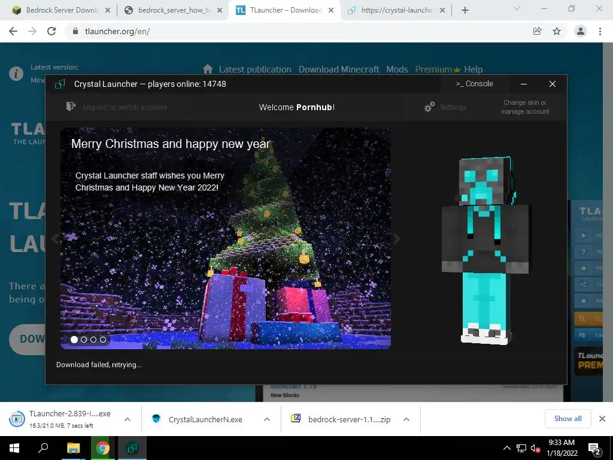Click the Christmas tree banner image
This screenshot has width=613, height=460.
pyautogui.click(x=226, y=238)
